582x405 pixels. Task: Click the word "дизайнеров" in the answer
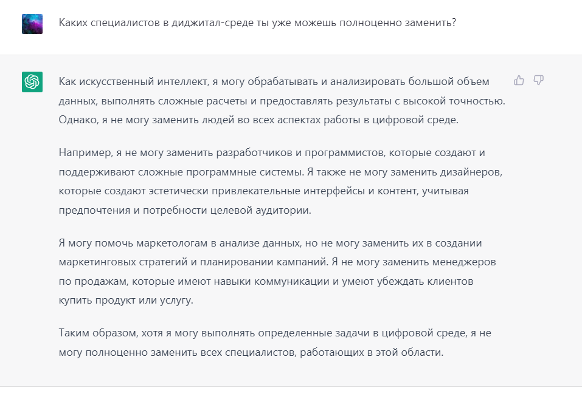(x=471, y=172)
